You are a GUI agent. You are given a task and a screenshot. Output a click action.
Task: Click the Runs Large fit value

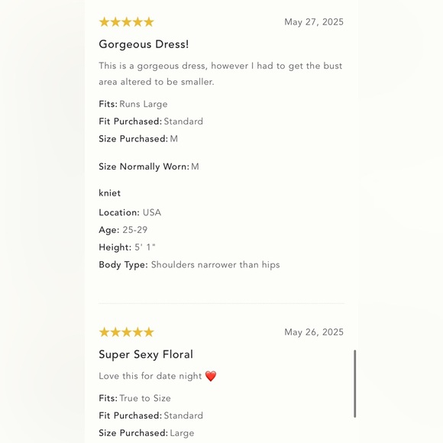pyautogui.click(x=144, y=104)
